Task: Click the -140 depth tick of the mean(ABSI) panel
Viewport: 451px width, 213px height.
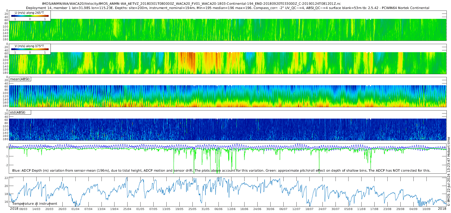Action: click(6, 99)
